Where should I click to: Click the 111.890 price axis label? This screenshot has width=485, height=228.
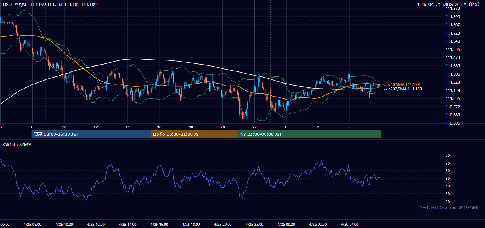[x=453, y=17]
